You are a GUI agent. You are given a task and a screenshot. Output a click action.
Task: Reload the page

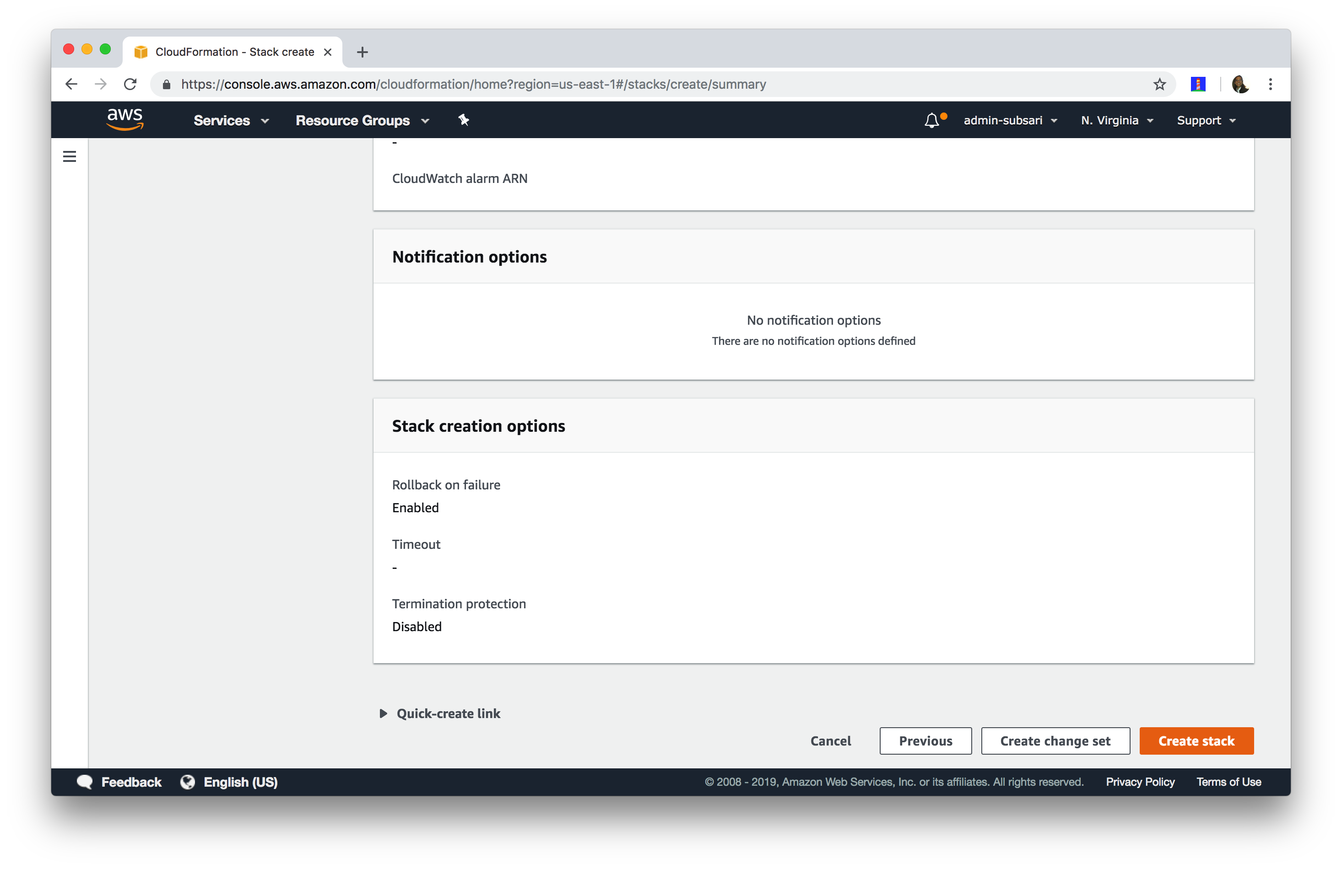coord(130,85)
